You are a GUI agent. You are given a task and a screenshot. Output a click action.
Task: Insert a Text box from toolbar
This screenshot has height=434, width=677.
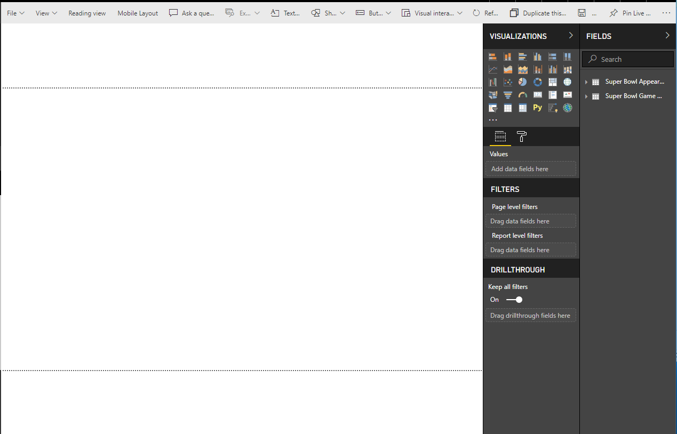285,13
